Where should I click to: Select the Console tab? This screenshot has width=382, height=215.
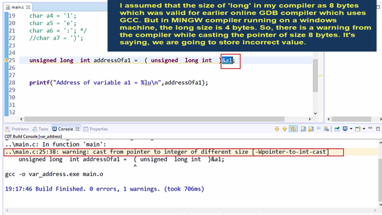coord(63,129)
